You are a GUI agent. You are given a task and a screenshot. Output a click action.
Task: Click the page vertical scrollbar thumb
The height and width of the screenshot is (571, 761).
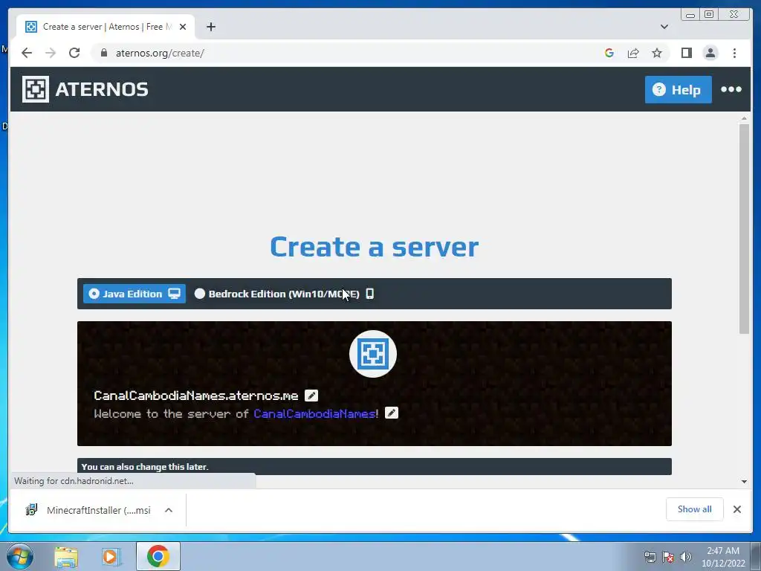pyautogui.click(x=744, y=228)
